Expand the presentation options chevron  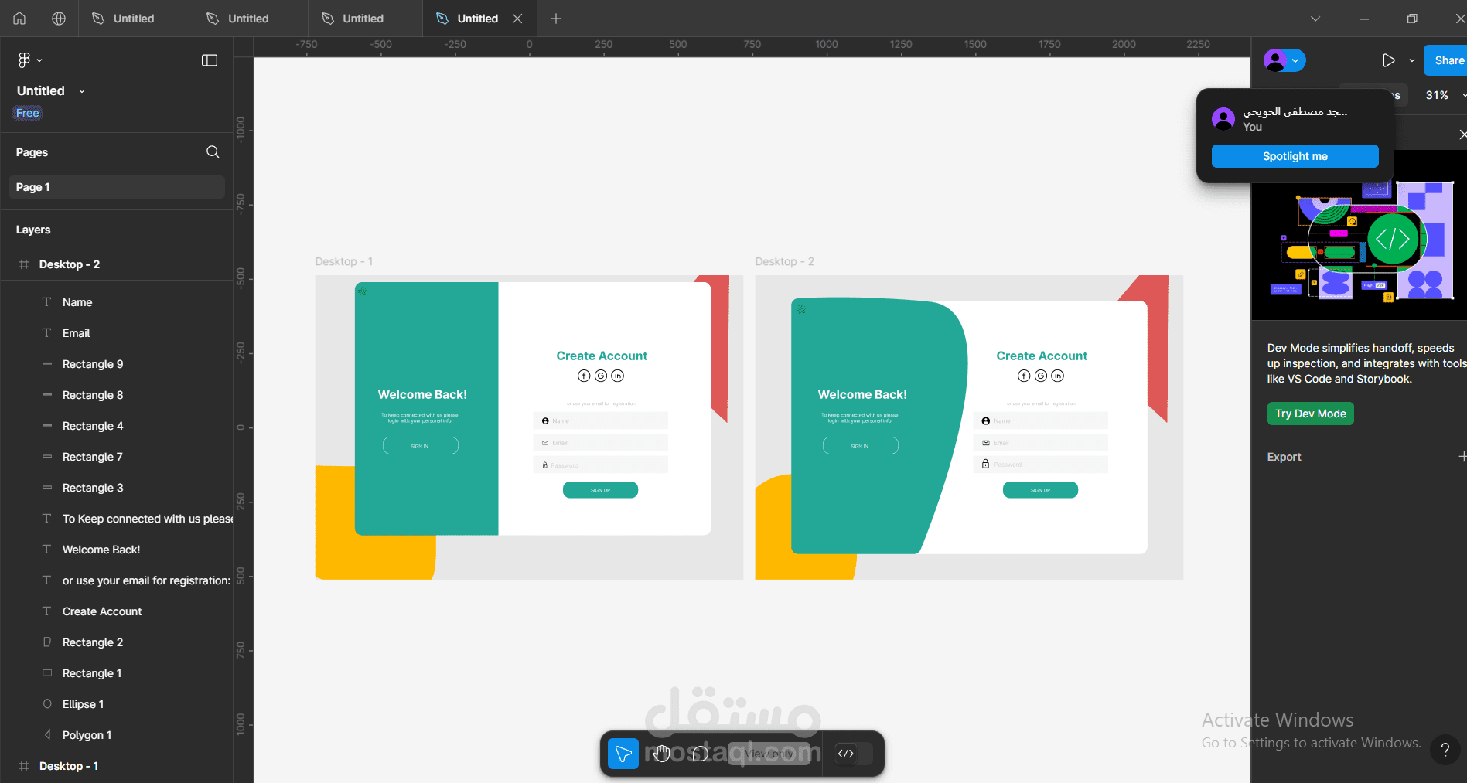[x=1412, y=60]
